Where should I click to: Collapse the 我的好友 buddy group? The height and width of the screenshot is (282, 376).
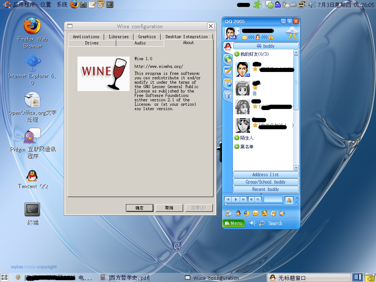click(237, 54)
